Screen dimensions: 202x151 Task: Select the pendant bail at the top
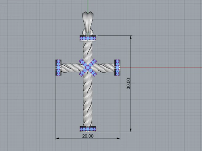pos(88,22)
